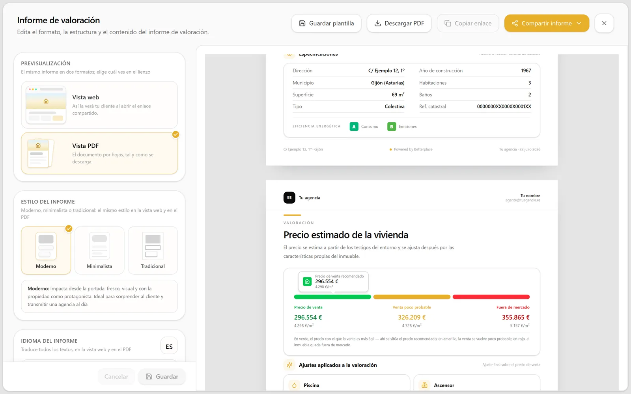Click the Ref. catastral value 0000000XX0000X0001XX
The height and width of the screenshot is (394, 631).
click(x=504, y=106)
